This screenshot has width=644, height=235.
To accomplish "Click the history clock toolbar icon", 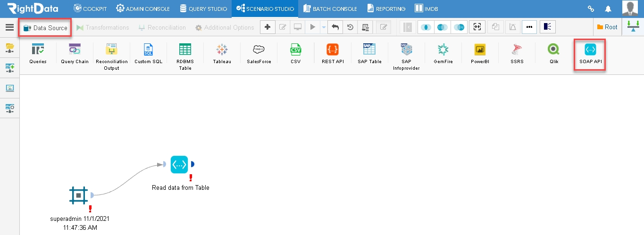I will pyautogui.click(x=351, y=27).
